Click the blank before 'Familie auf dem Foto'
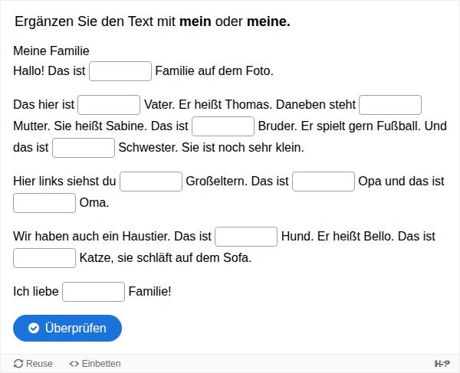Viewport: 460px width, 373px height. pyautogui.click(x=120, y=71)
